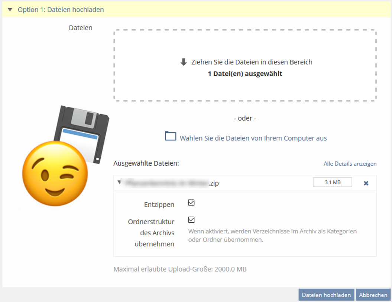Collapse the selected zip file details
Viewport: 392px width, 302px height.
[119, 182]
